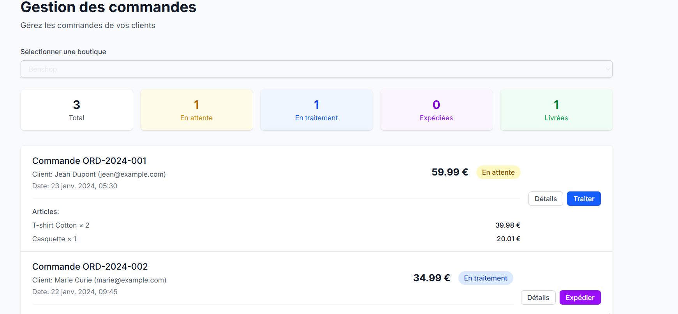Screen dimensions: 678x314
Task: Click the Commande ORD-2024-001 title
Action: [x=89, y=161]
